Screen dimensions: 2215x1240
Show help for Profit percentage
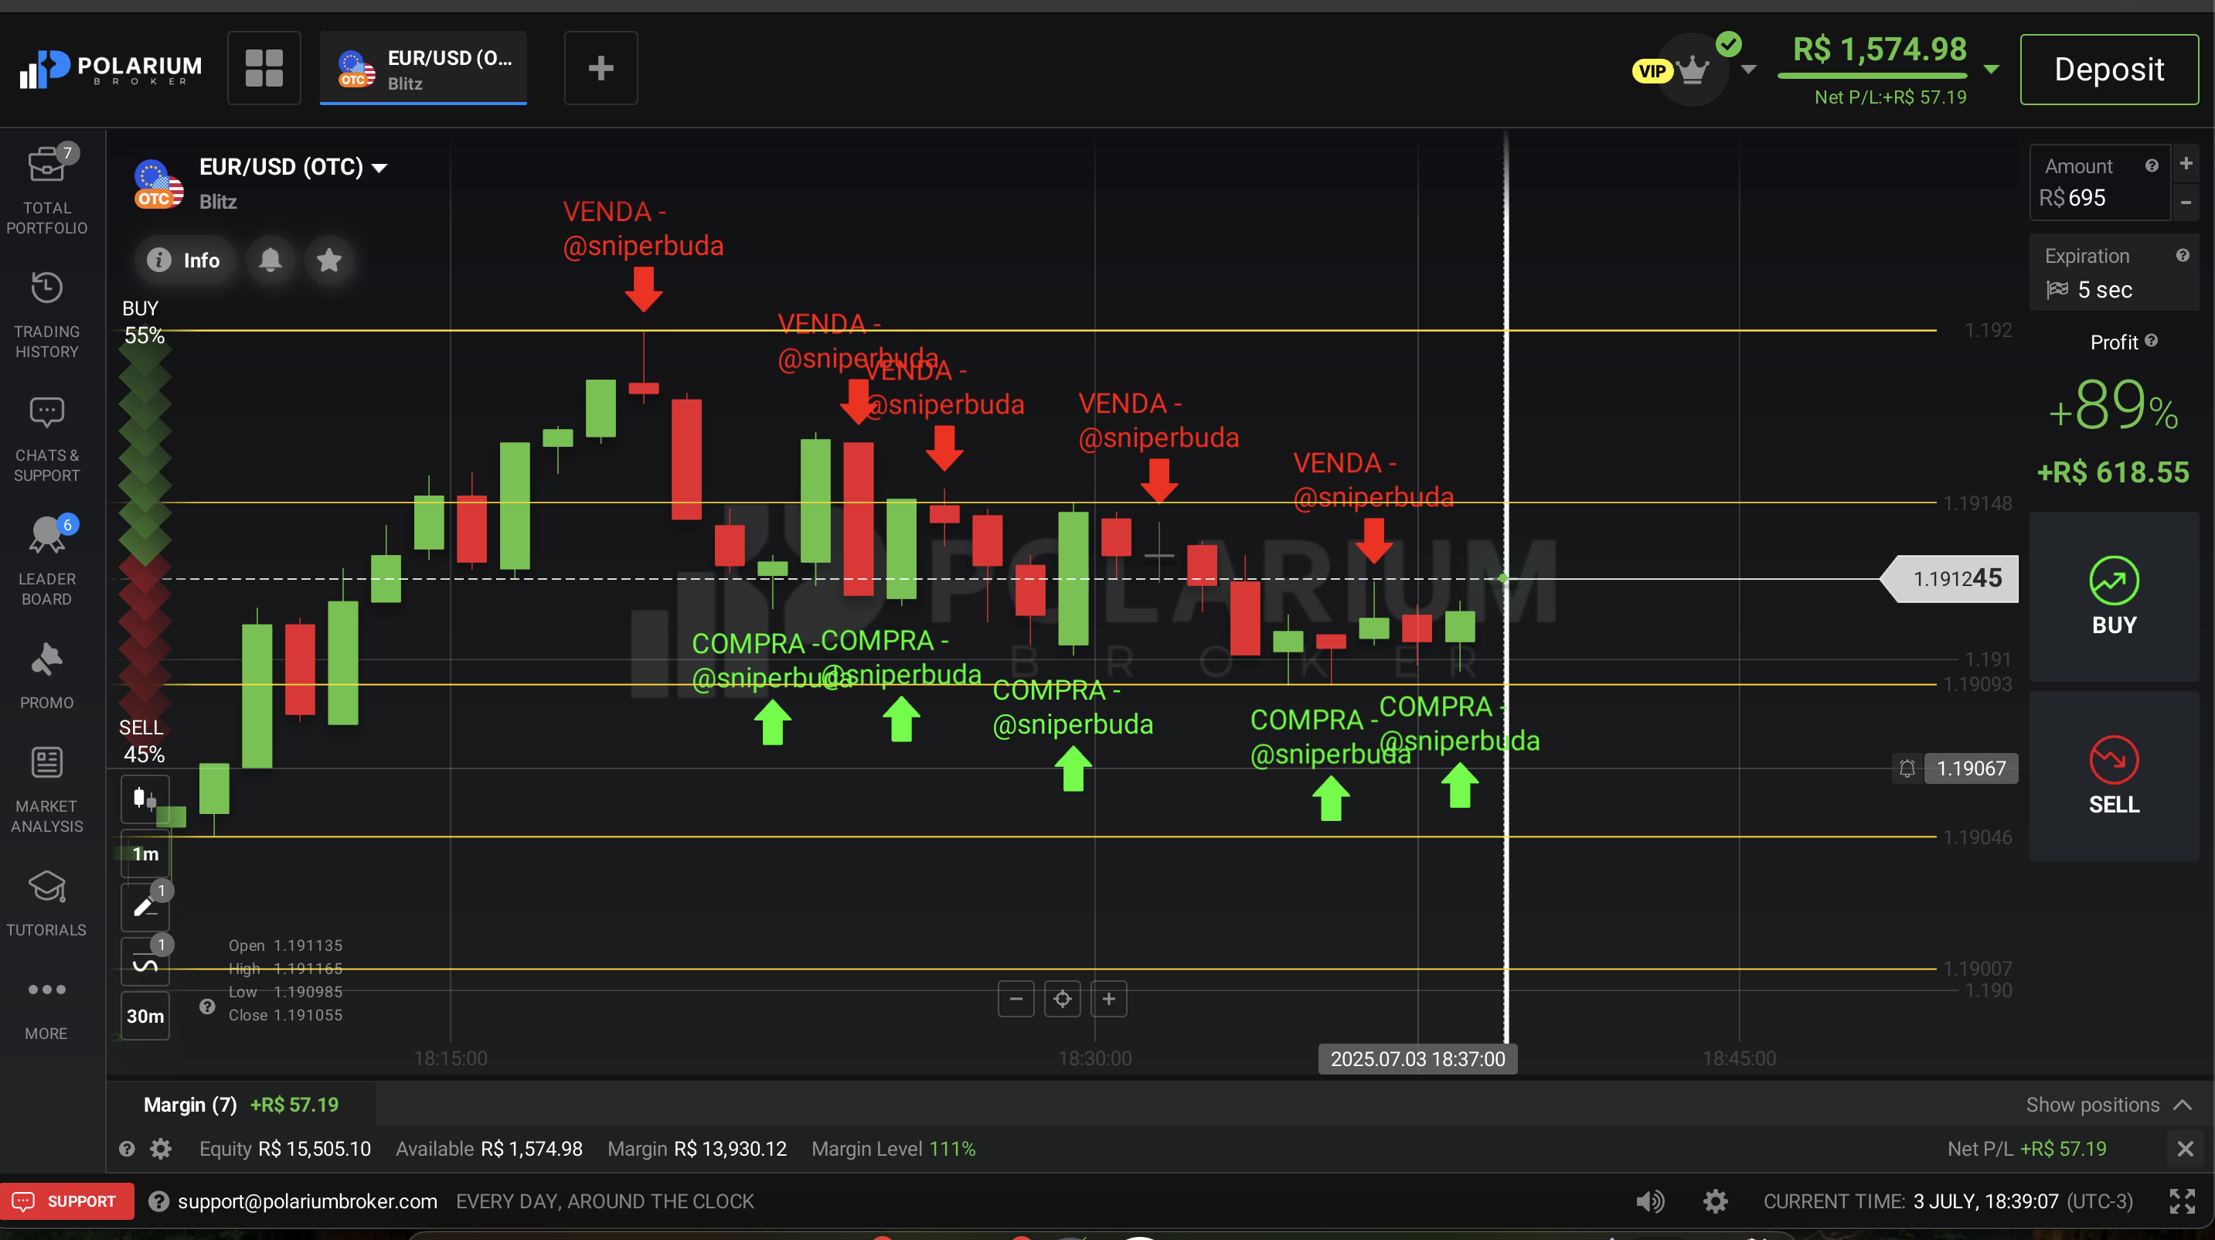click(x=2152, y=340)
